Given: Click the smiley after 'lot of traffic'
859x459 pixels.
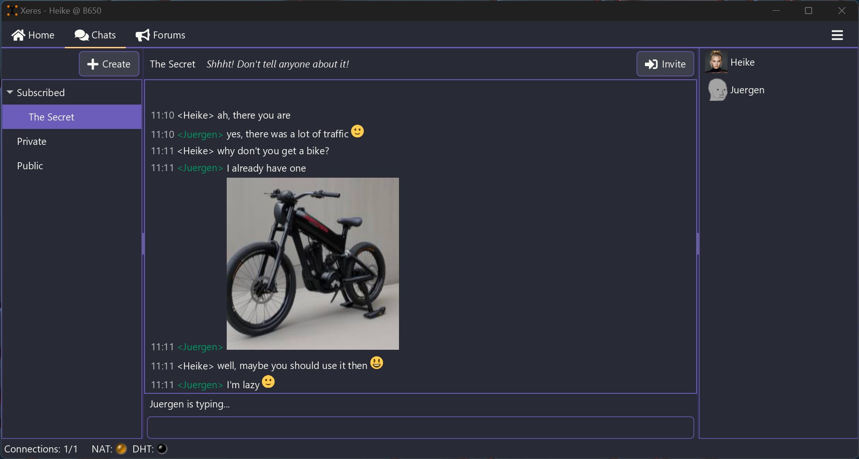Looking at the screenshot, I should pos(357,131).
